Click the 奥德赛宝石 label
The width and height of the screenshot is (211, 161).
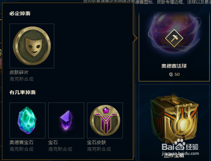point(21,142)
